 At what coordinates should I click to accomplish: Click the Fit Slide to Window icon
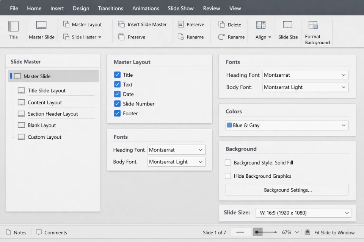click(x=308, y=233)
